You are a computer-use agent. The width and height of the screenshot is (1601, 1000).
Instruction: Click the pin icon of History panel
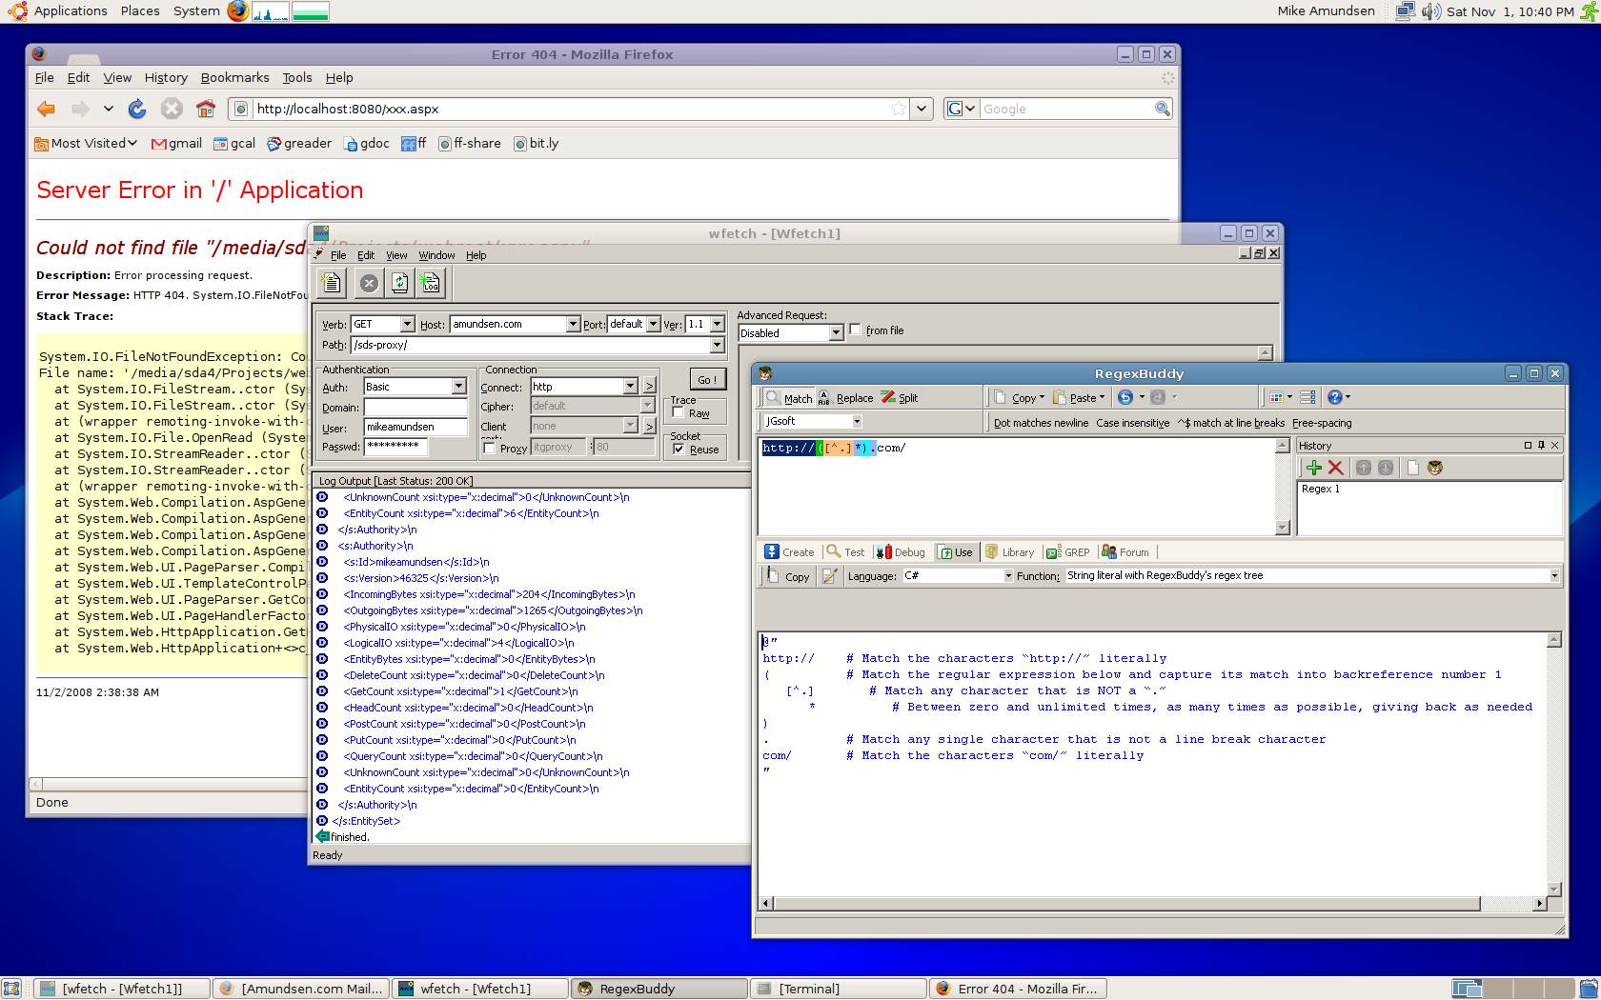pyautogui.click(x=1541, y=445)
